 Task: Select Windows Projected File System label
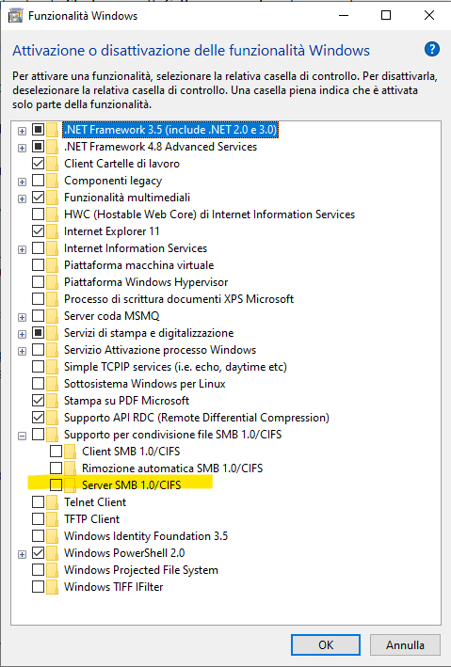pos(141,569)
